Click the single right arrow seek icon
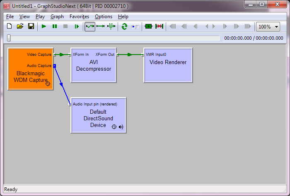This screenshot has width=290, height=196. [214, 26]
